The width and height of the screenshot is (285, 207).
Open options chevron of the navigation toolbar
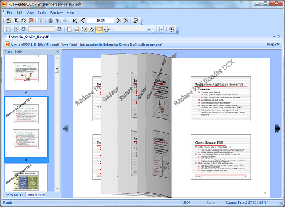click(142, 23)
